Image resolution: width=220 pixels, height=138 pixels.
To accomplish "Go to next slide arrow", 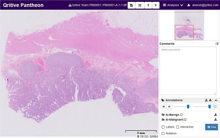I will tap(155, 5).
